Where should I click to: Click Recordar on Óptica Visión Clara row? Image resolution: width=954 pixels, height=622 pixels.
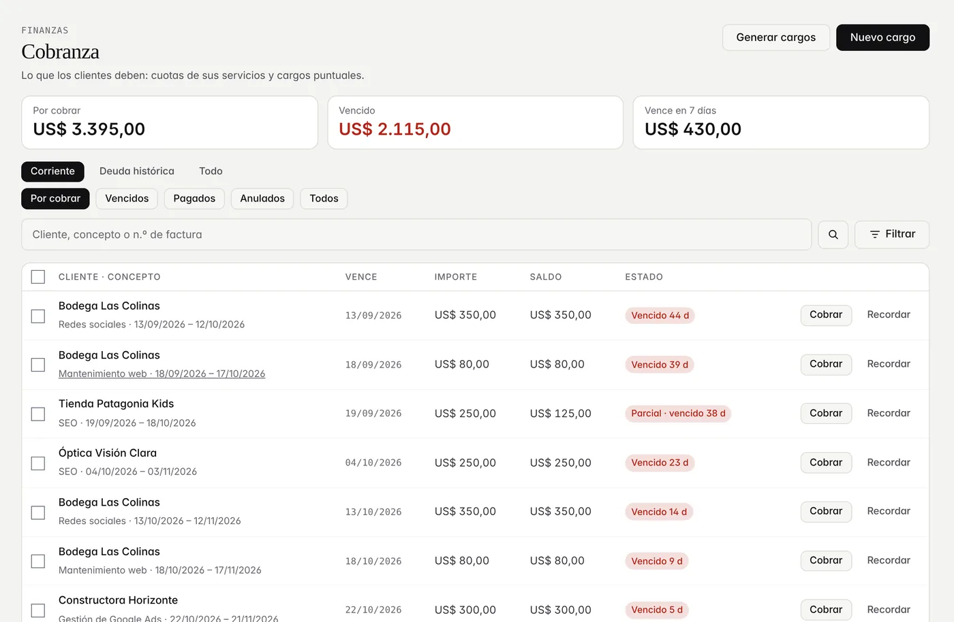tap(889, 463)
